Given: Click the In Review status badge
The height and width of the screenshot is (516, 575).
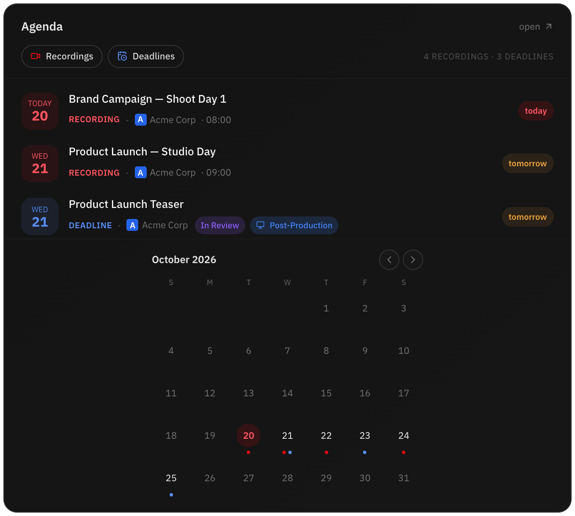Looking at the screenshot, I should (220, 225).
